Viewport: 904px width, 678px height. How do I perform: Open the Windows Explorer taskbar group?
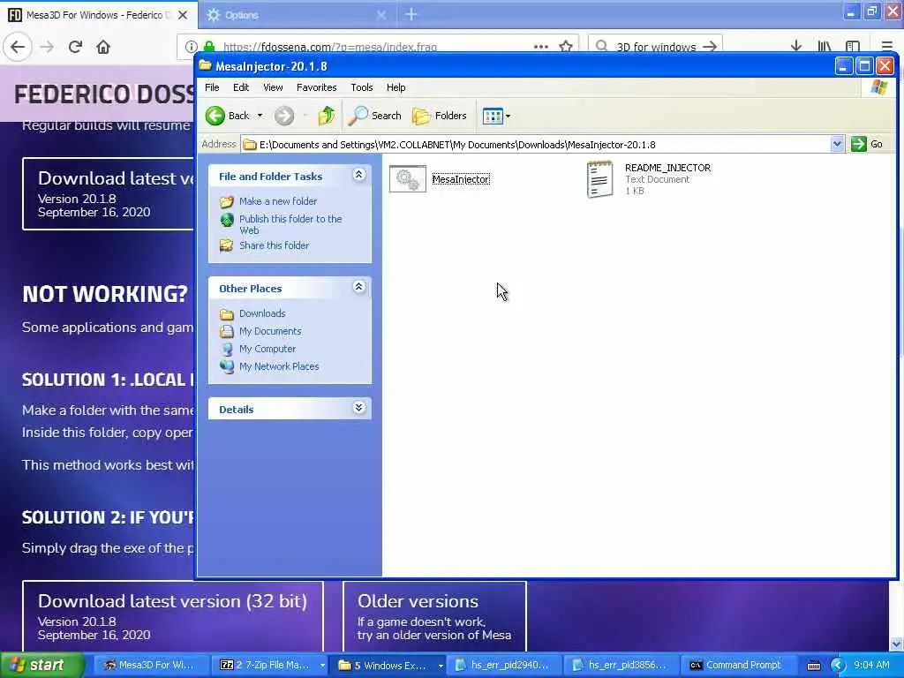(x=388, y=666)
